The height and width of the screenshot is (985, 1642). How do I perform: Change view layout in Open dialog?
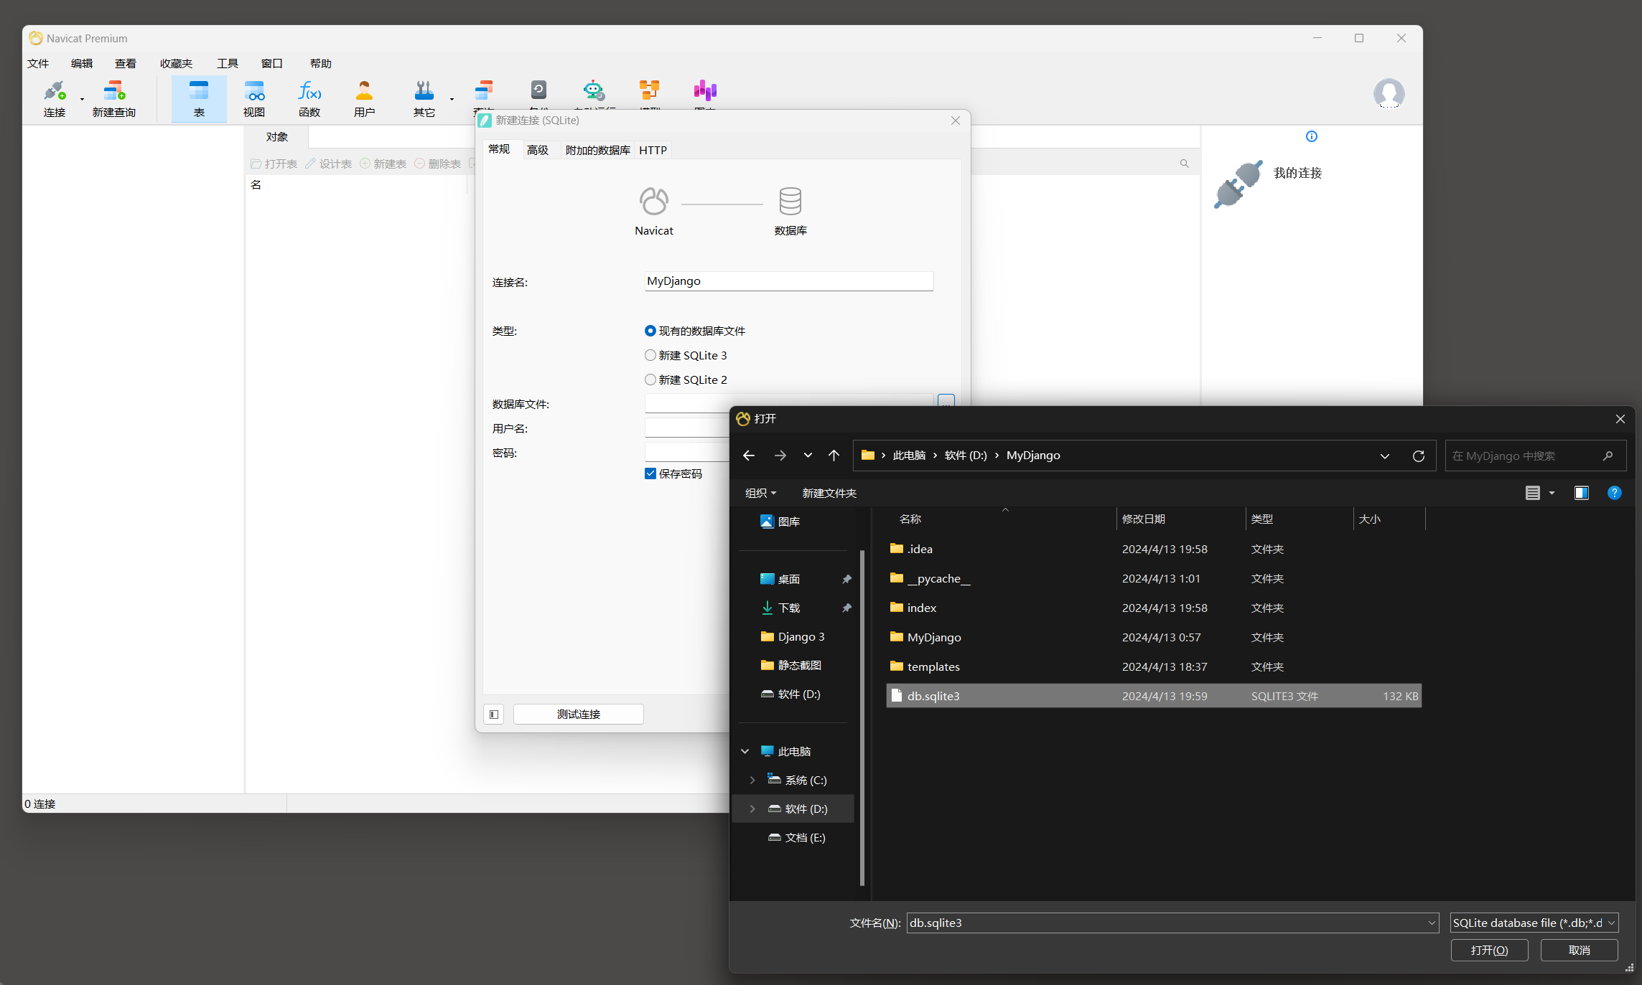click(x=1533, y=493)
